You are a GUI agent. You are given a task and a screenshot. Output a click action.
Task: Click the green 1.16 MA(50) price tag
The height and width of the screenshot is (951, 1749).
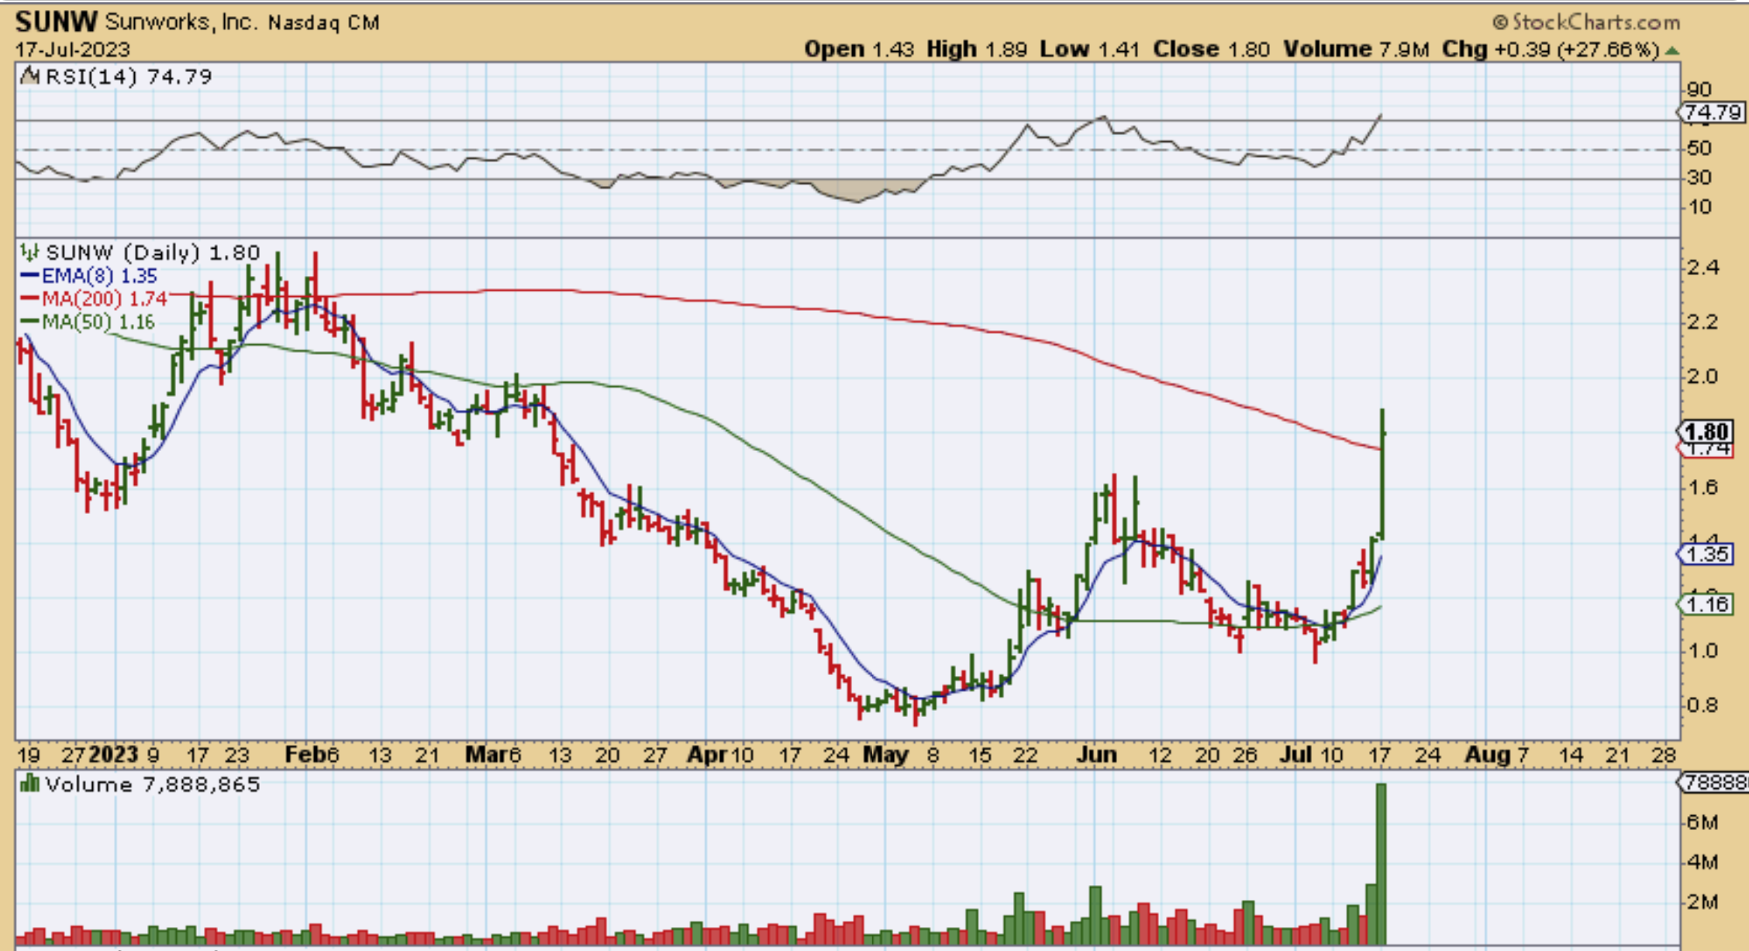coord(1707,604)
